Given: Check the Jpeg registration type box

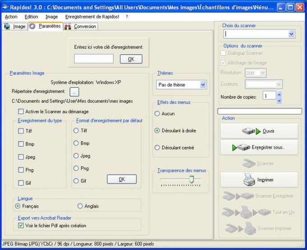Looking at the screenshot, I should [x=21, y=157].
